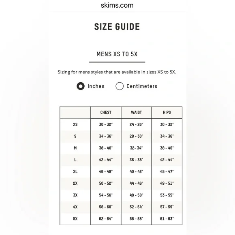The width and height of the screenshot is (235, 235).
Task: Click the Centimeters label text
Action: (142, 86)
